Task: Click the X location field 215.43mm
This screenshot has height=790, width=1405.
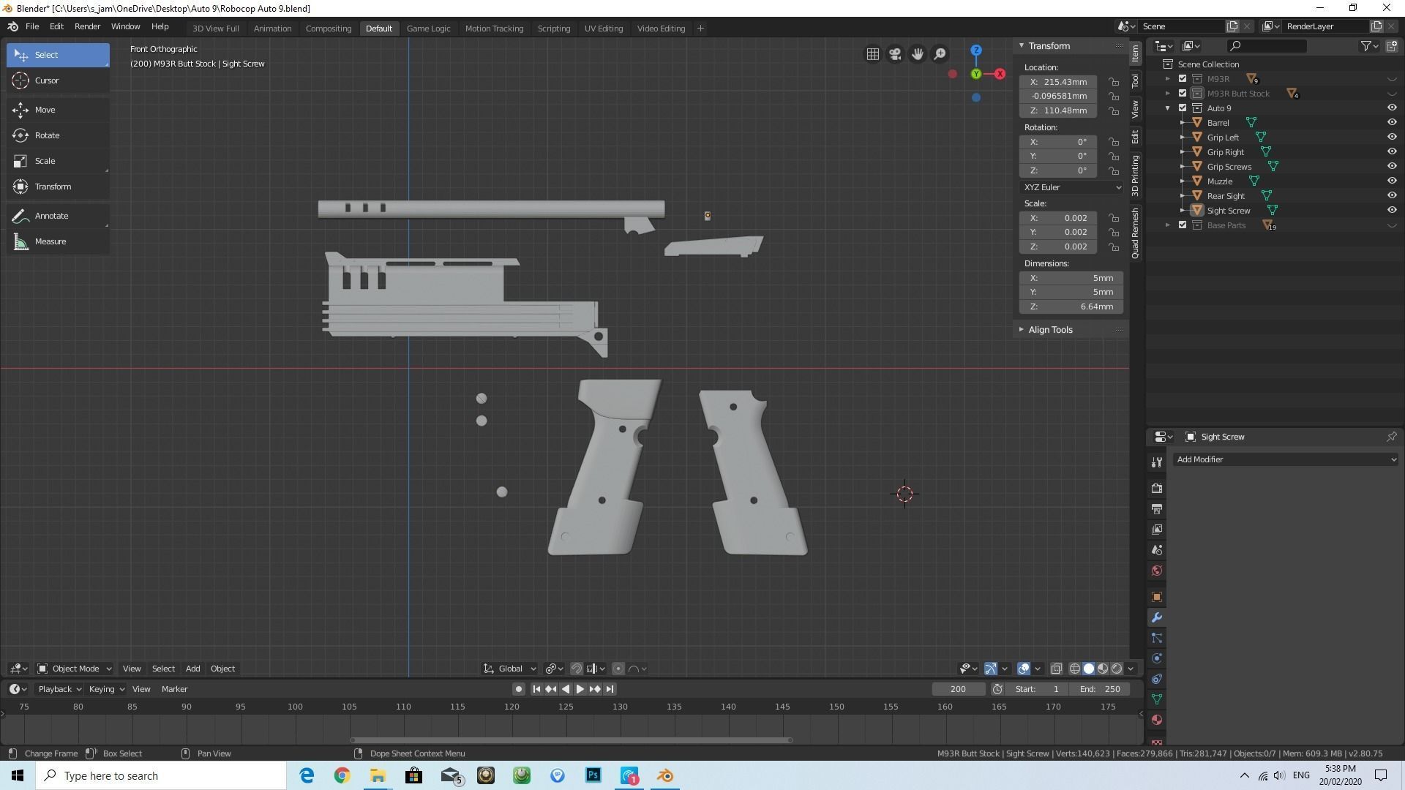Action: click(1058, 82)
